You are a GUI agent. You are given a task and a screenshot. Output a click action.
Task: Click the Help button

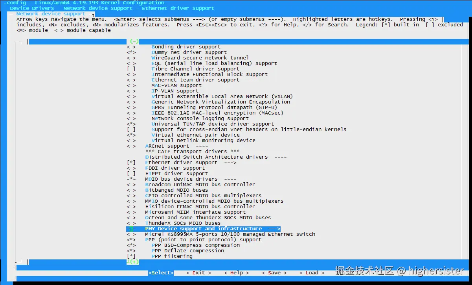pyautogui.click(x=236, y=273)
